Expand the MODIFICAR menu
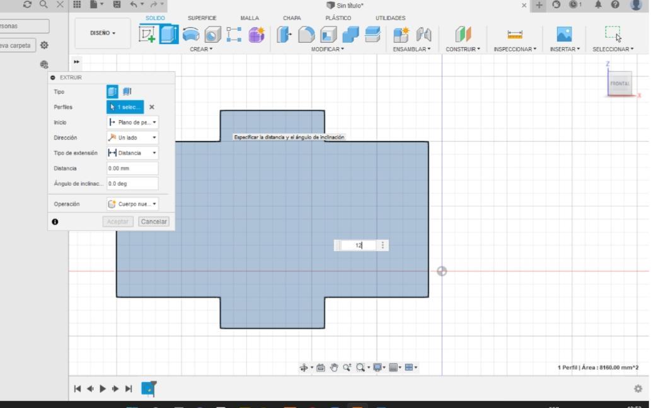 (328, 49)
